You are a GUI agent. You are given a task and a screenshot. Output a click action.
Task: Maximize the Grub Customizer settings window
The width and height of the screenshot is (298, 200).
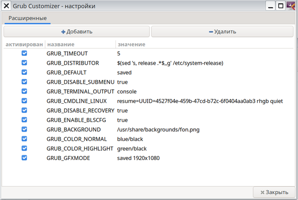point(280,6)
